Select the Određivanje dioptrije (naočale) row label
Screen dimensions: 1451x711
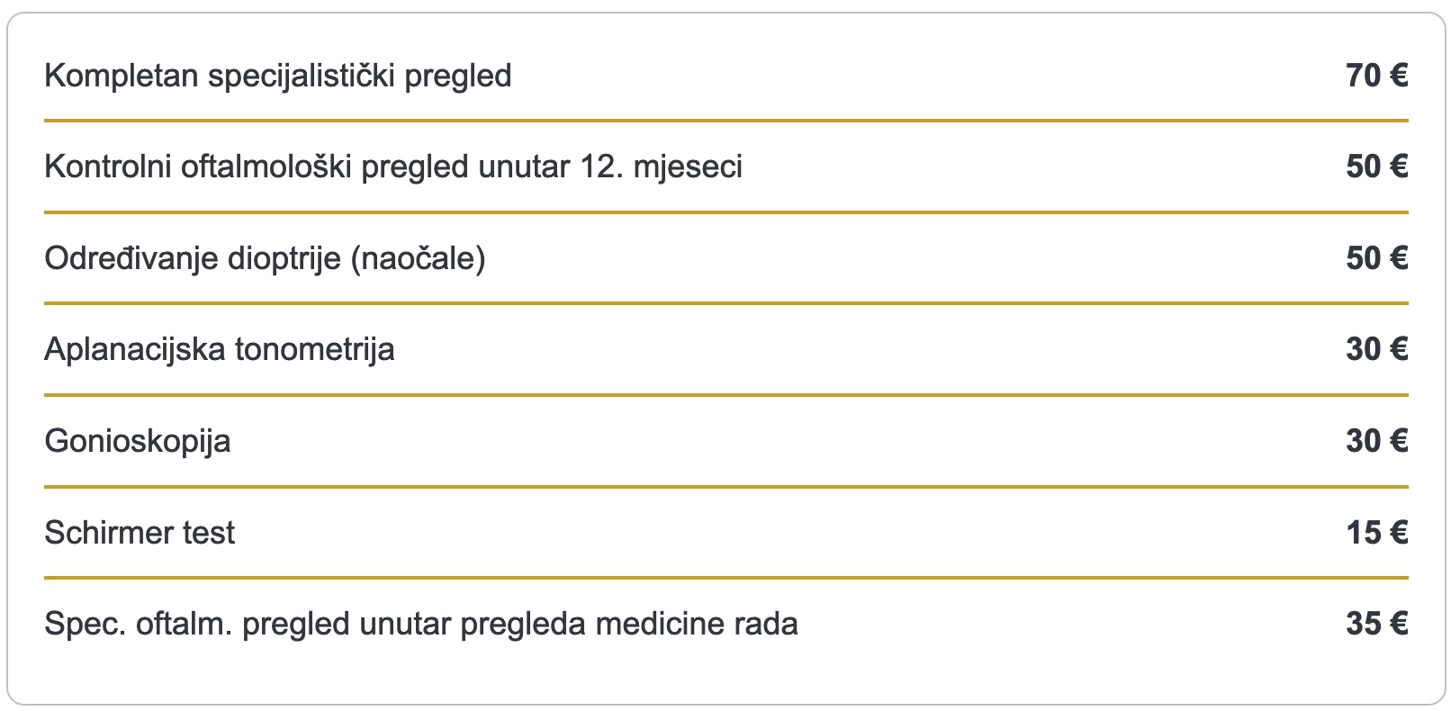(265, 259)
